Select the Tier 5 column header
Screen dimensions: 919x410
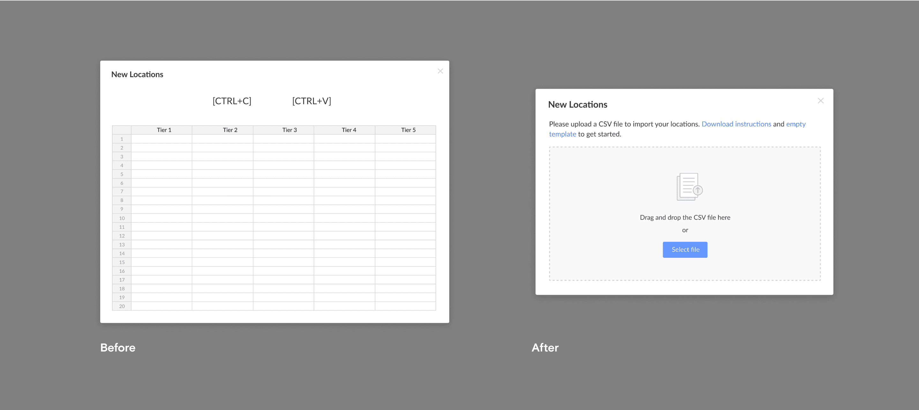[x=408, y=130]
